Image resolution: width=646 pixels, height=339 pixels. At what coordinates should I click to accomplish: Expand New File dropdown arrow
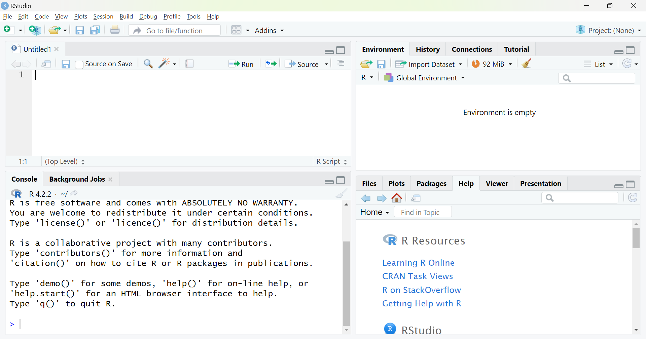pyautogui.click(x=20, y=31)
